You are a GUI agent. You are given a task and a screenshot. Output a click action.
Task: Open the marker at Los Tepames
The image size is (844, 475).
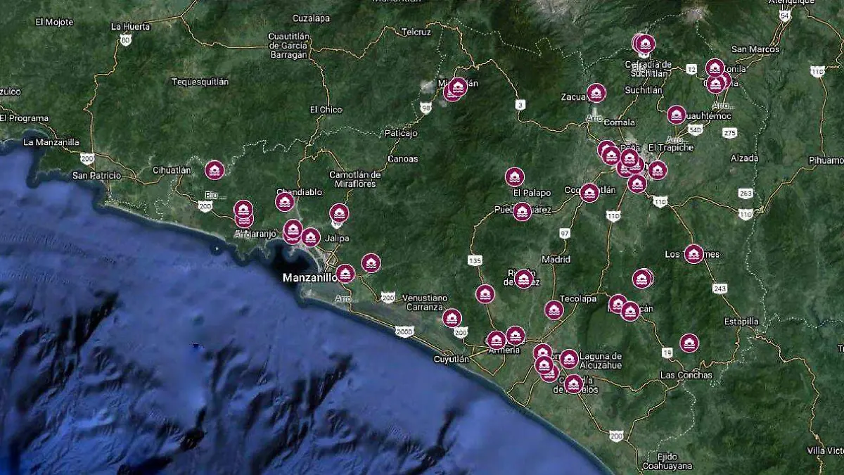point(694,253)
